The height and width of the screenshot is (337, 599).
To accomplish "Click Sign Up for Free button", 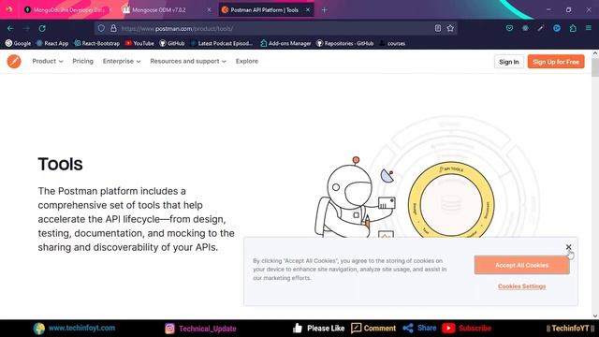I will pyautogui.click(x=556, y=62).
